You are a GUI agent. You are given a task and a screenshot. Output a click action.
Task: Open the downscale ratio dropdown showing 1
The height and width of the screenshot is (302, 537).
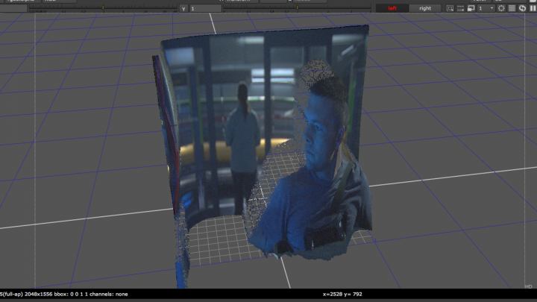click(485, 8)
